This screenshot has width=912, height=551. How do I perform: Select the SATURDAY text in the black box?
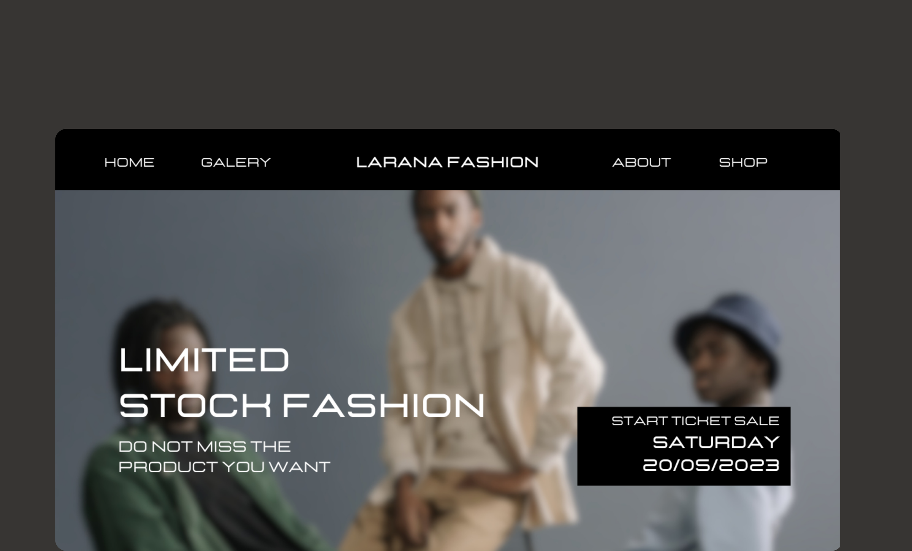[716, 442]
